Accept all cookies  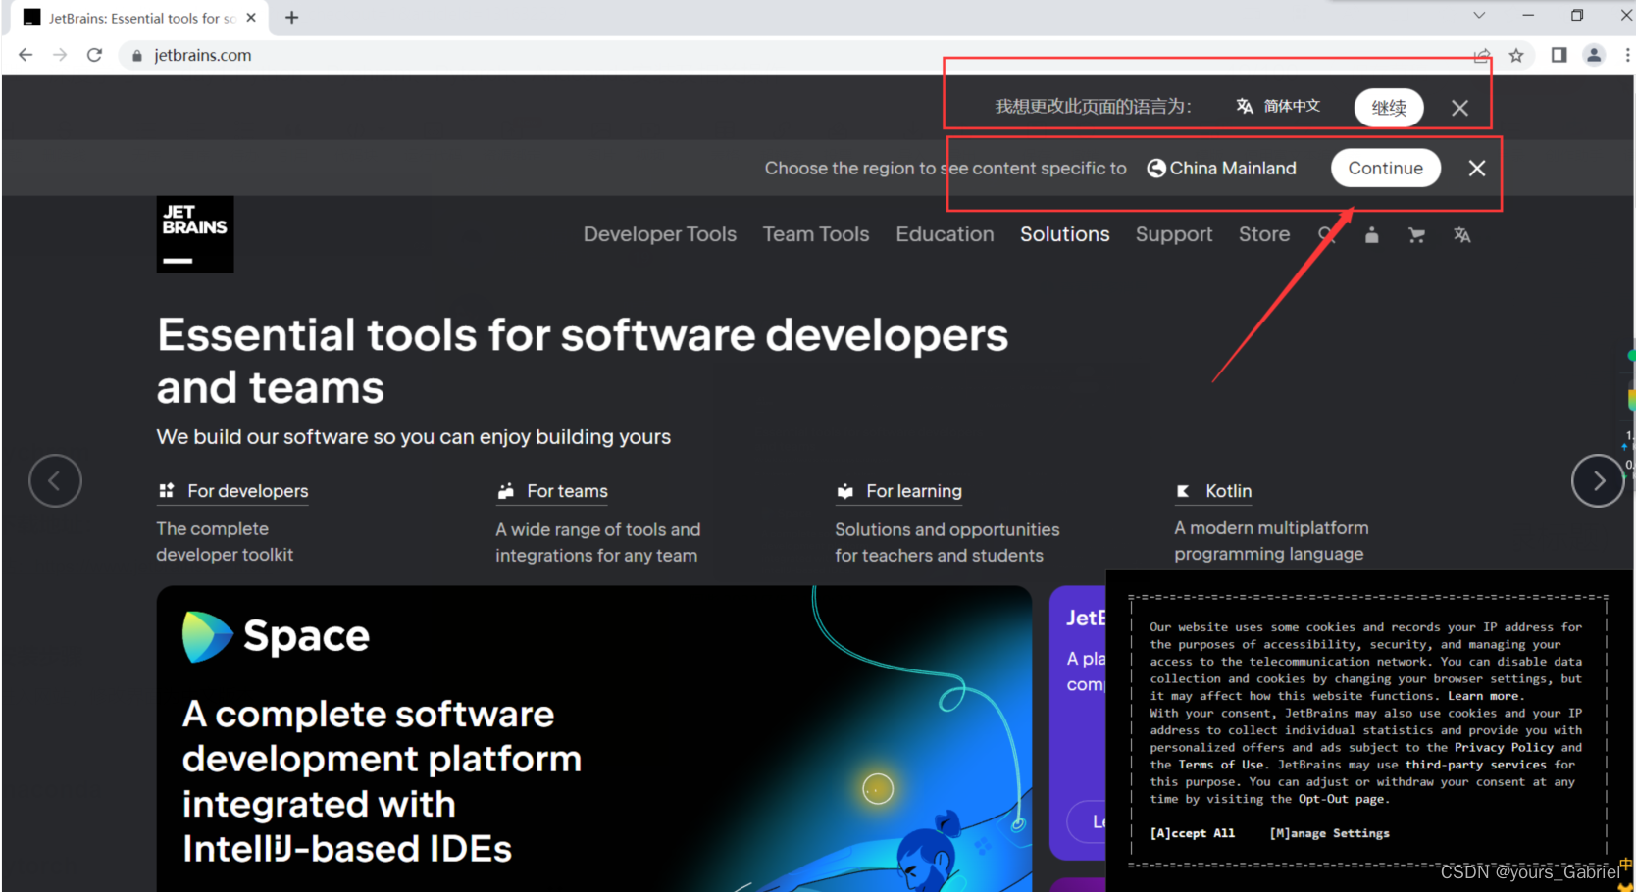pos(1193,833)
